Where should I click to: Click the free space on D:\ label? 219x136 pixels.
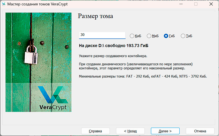115,45
